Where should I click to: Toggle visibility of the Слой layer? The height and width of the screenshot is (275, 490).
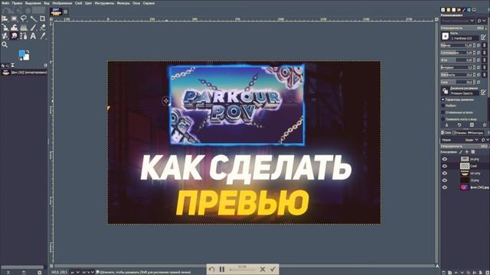click(x=444, y=167)
